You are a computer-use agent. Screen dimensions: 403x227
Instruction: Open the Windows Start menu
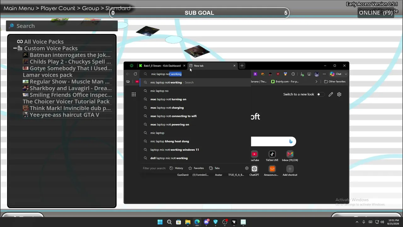(160, 222)
